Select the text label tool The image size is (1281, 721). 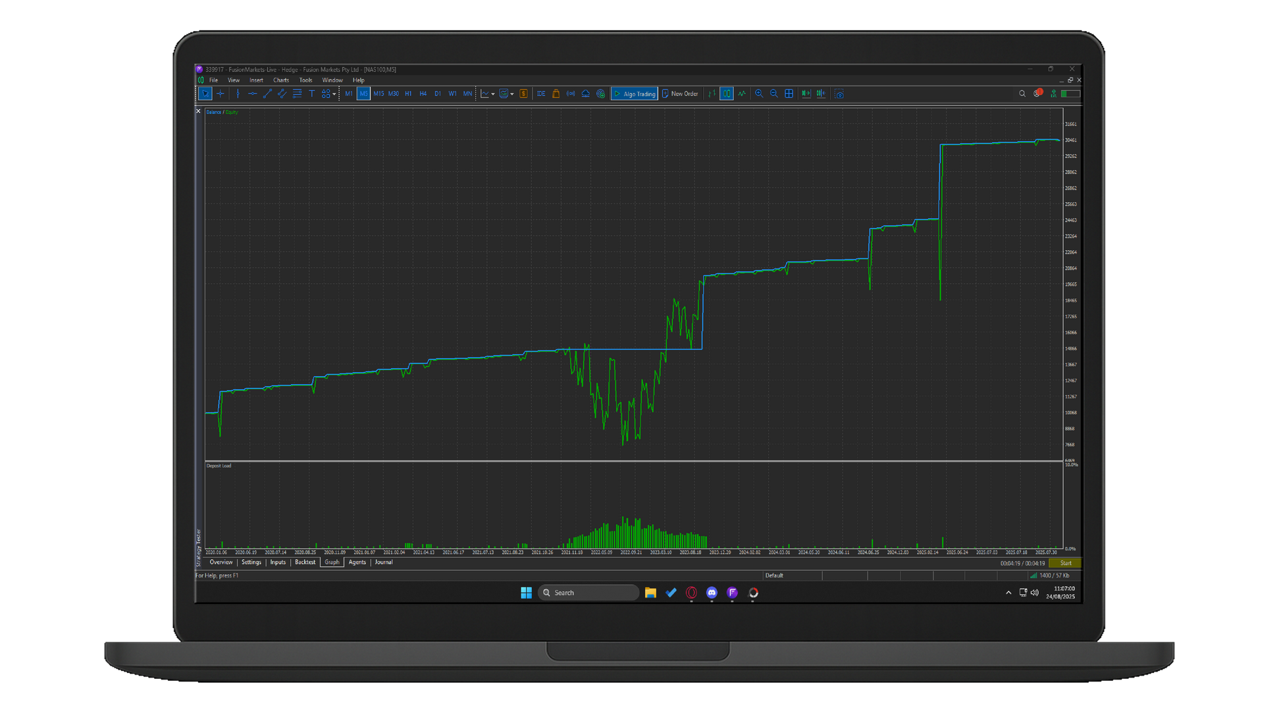coord(312,93)
